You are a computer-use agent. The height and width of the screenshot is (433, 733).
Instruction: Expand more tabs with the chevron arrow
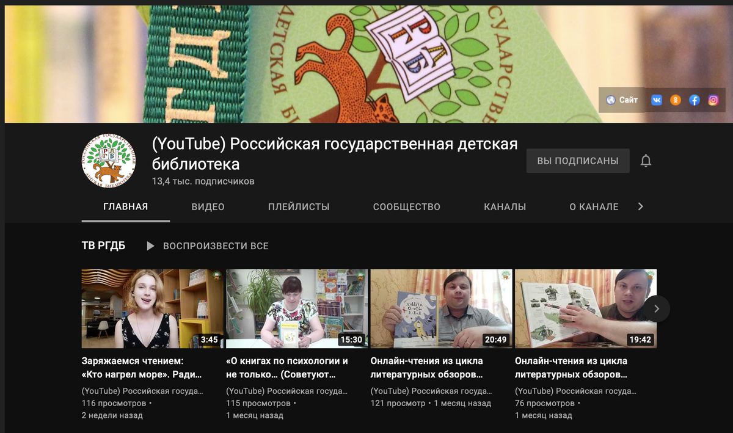tap(640, 206)
